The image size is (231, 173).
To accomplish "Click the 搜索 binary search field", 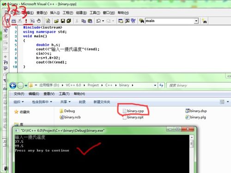I will (x=199, y=85).
